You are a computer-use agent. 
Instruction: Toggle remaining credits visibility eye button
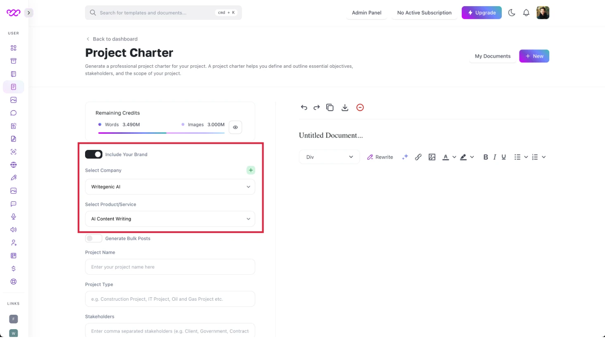pyautogui.click(x=235, y=127)
